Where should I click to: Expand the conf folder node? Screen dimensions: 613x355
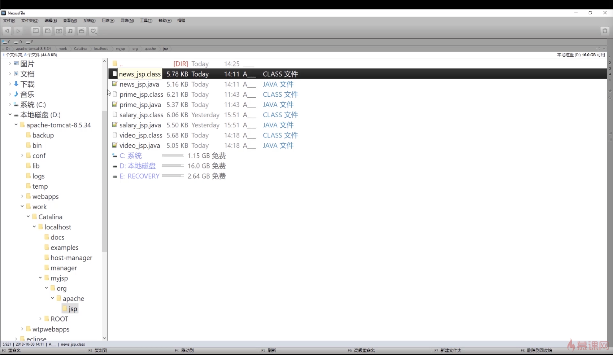pos(22,155)
